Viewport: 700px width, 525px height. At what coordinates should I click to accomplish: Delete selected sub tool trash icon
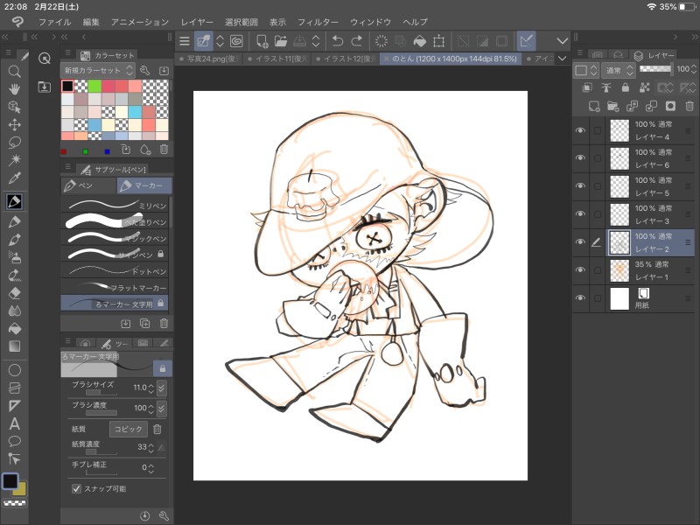pyautogui.click(x=164, y=323)
